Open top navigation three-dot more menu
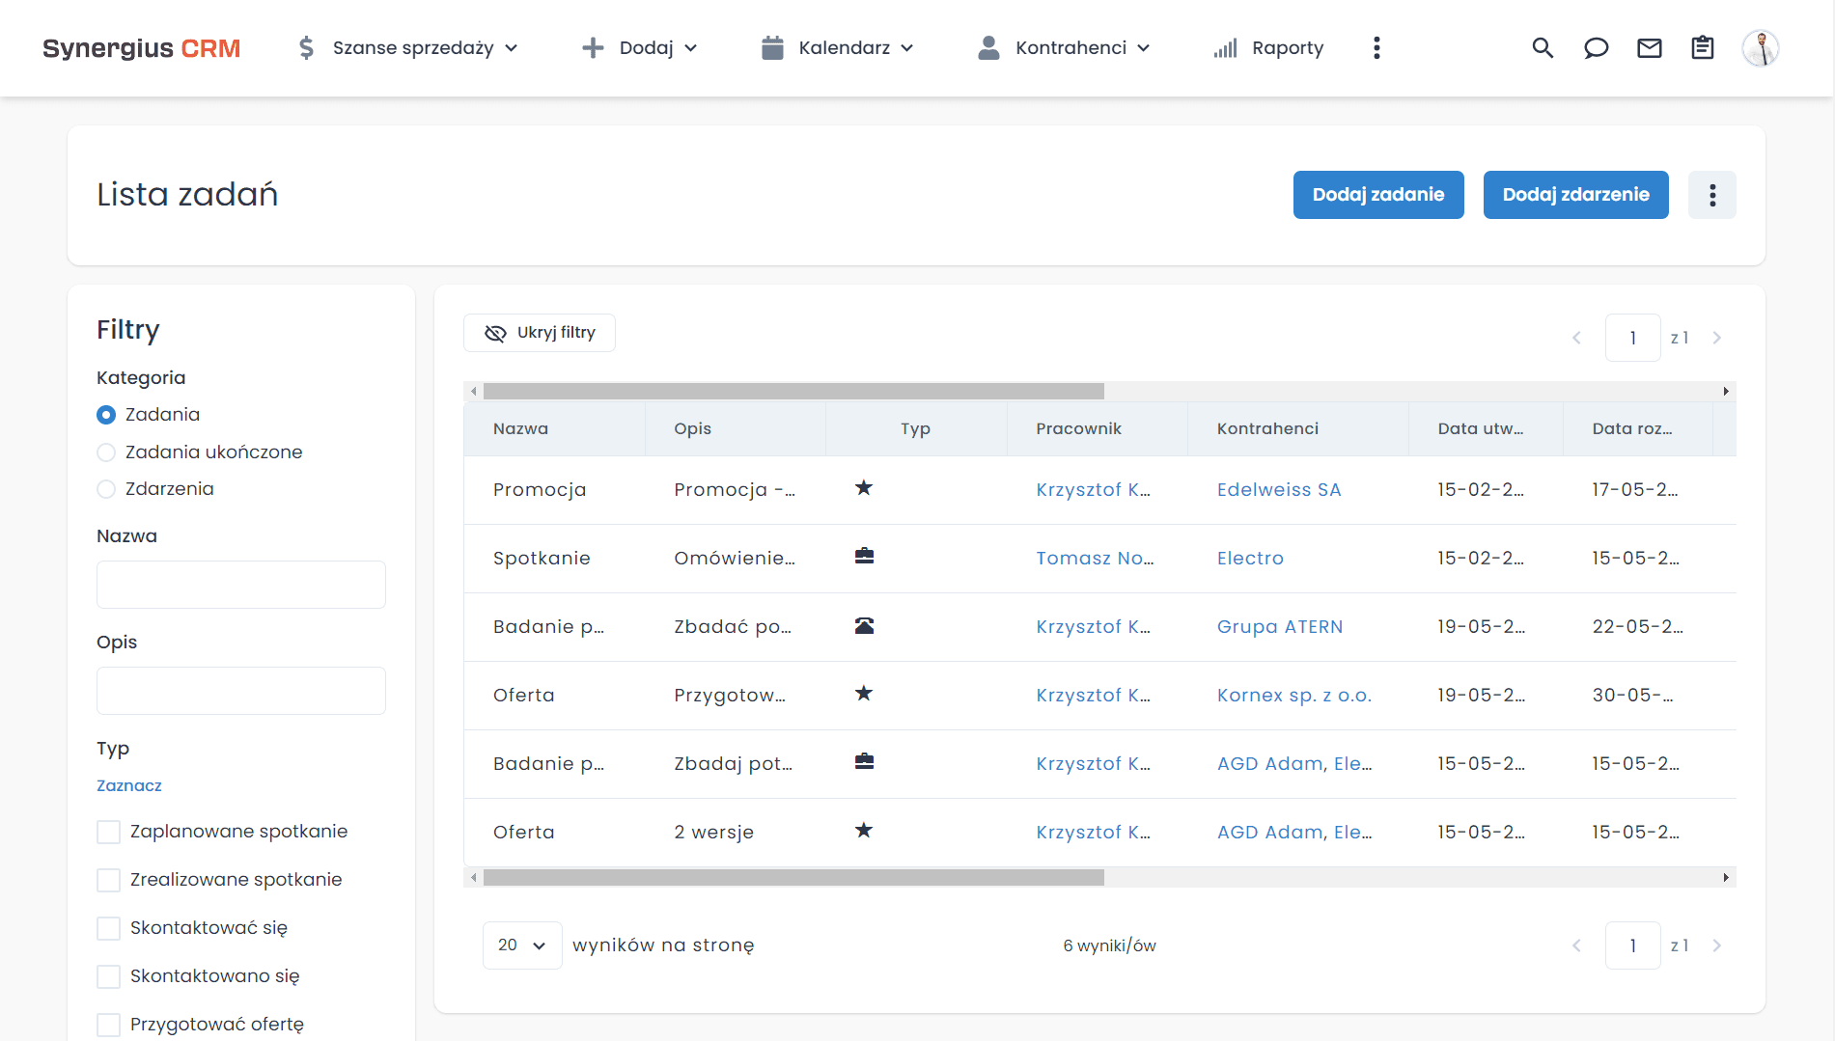This screenshot has height=1041, width=1835. 1376,48
